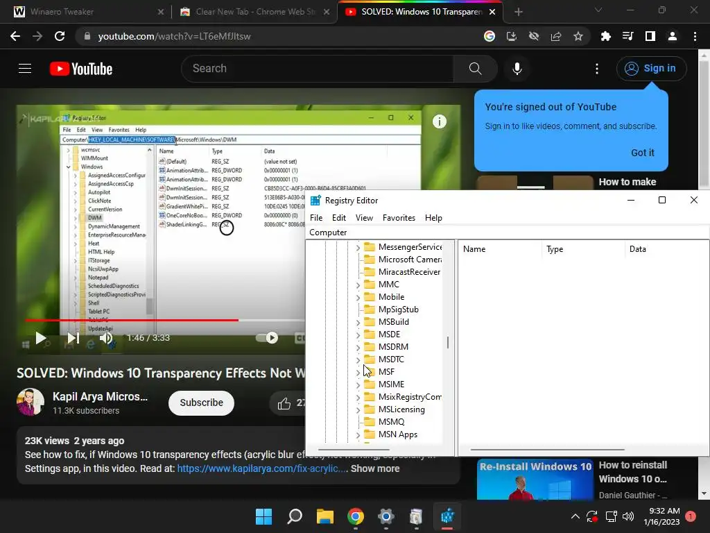Screen dimensions: 710x533
Task: Click Registry Editor address bar
Action: [507, 232]
